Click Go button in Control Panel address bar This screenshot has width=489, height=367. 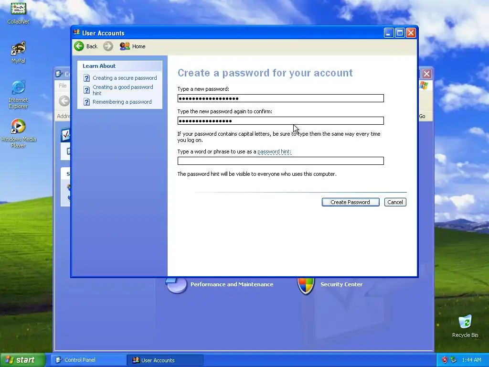click(422, 116)
